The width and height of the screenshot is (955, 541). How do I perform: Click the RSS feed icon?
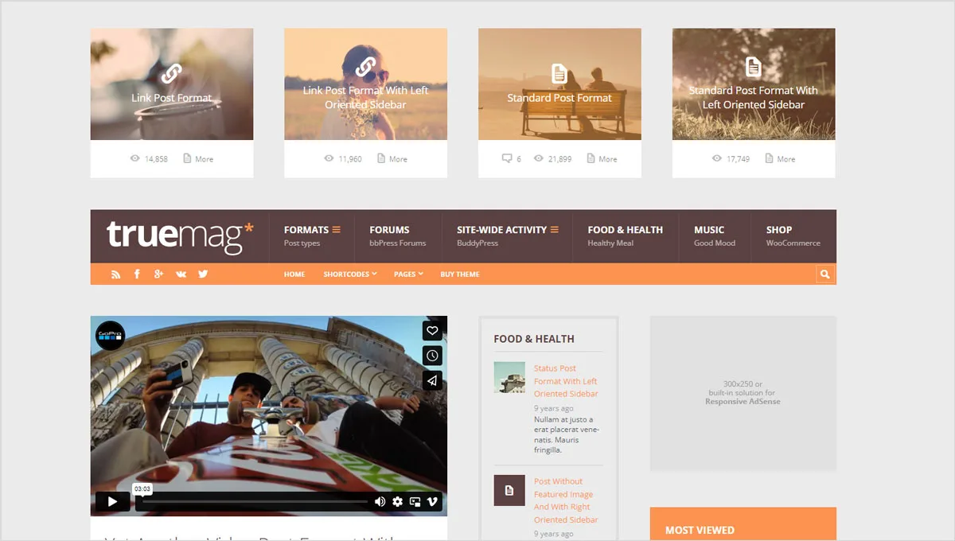coord(115,274)
